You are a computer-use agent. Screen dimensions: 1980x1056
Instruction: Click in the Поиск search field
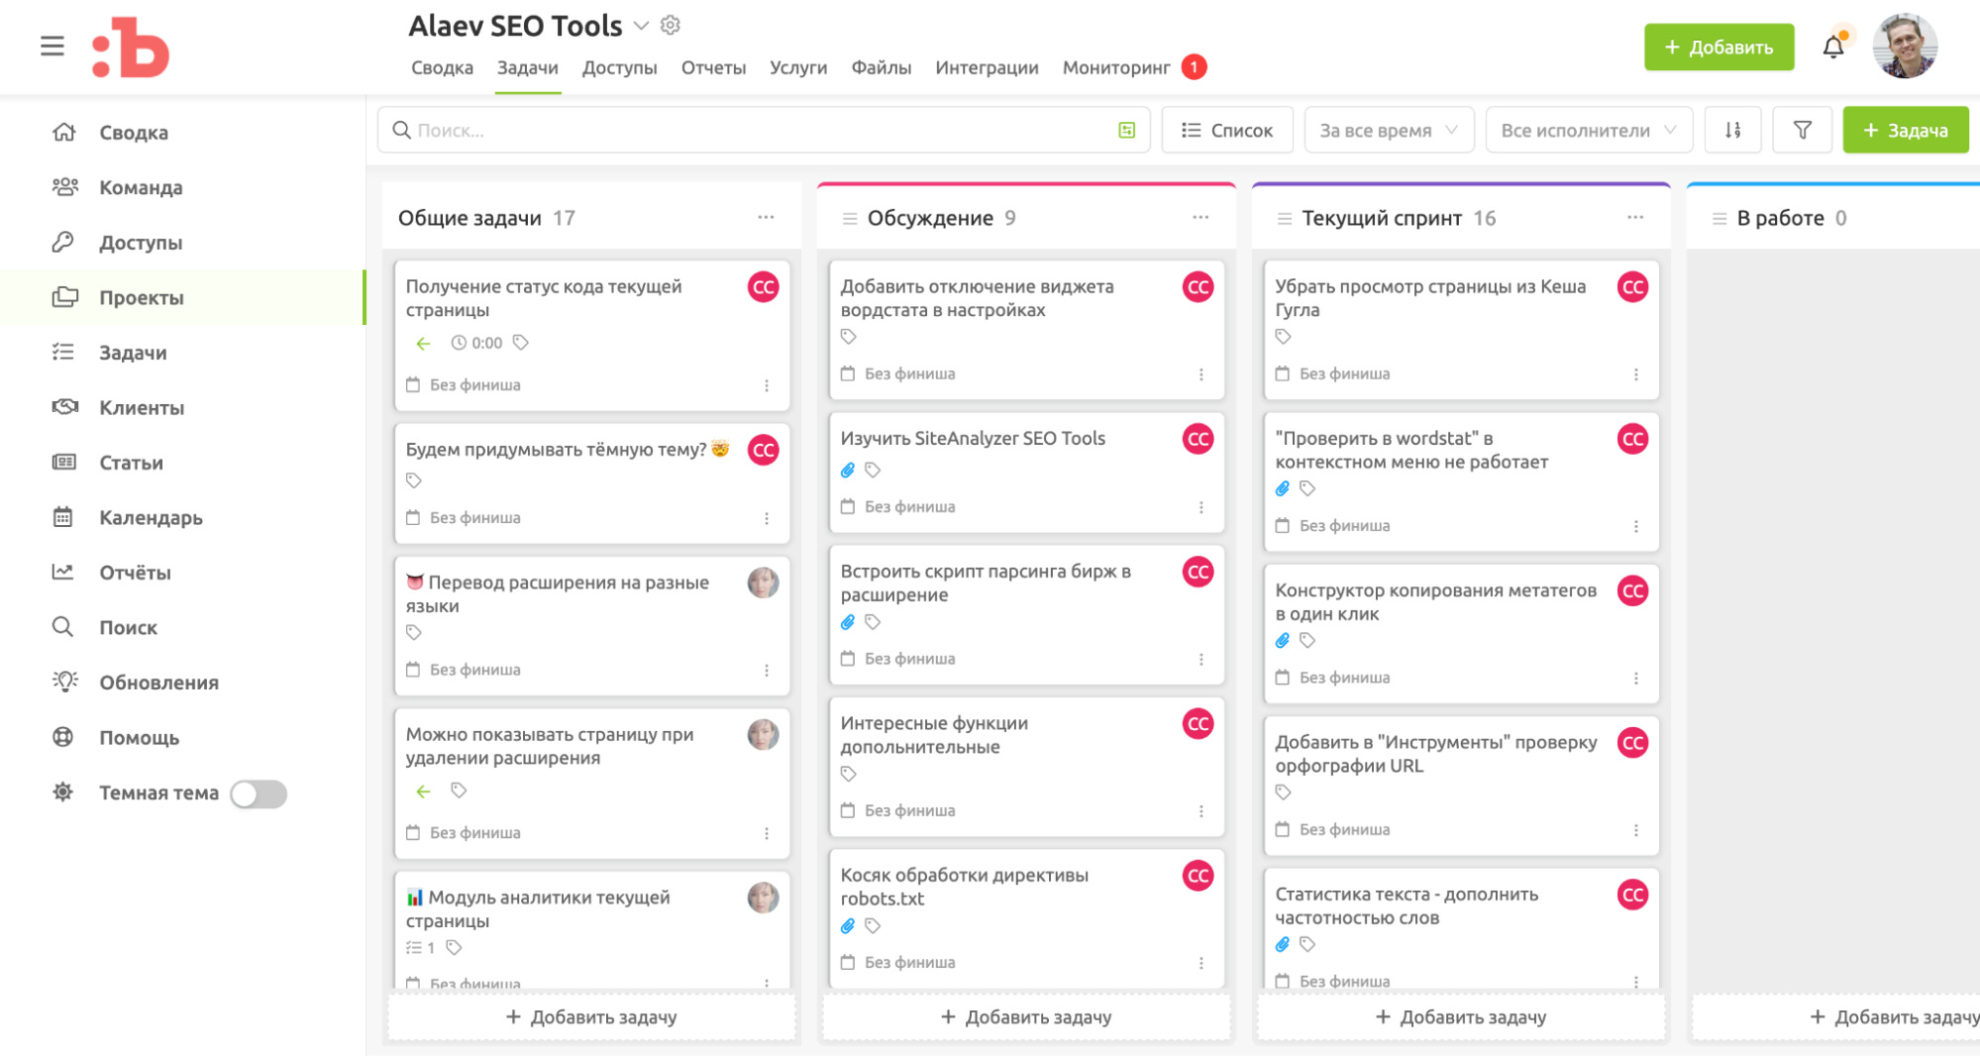(763, 130)
